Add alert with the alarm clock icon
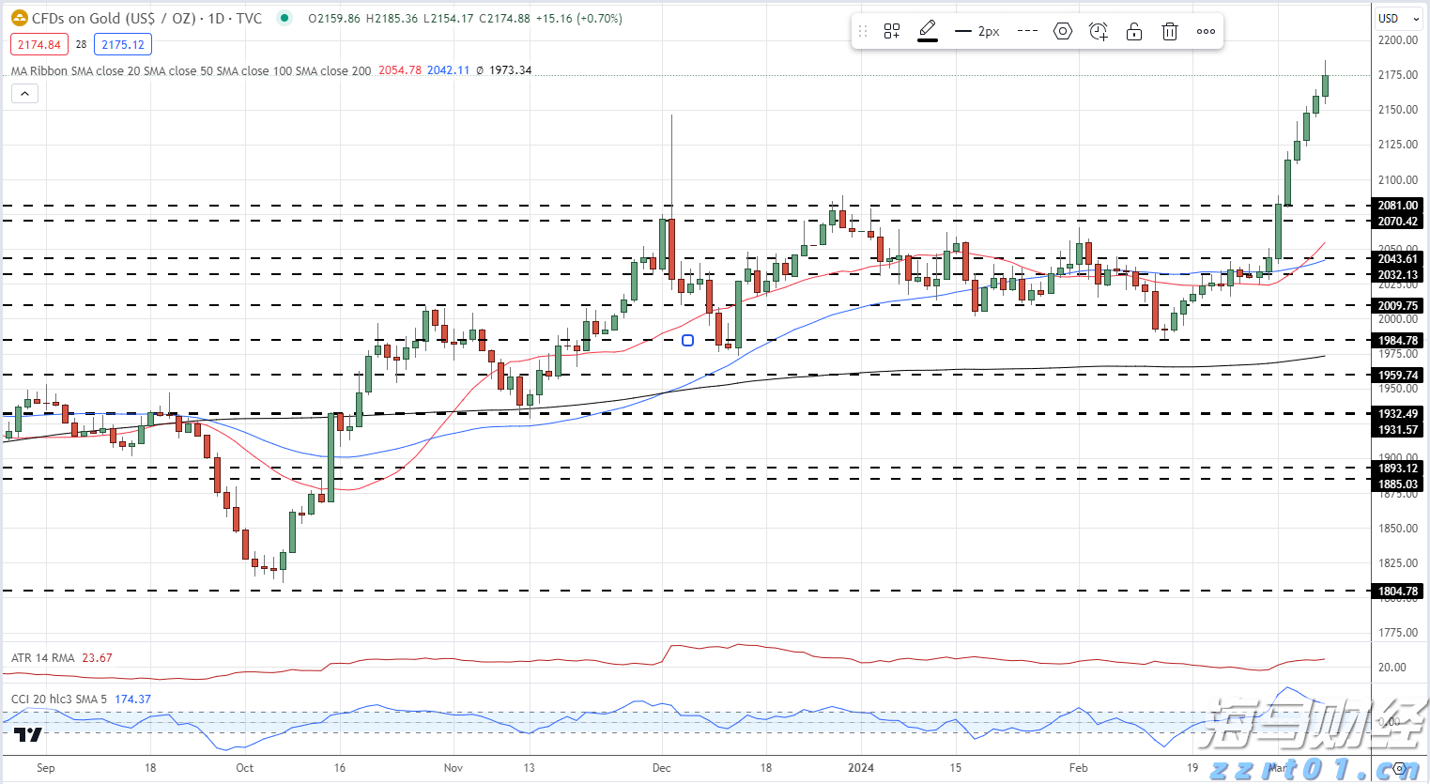This screenshot has width=1430, height=784. 1098,31
